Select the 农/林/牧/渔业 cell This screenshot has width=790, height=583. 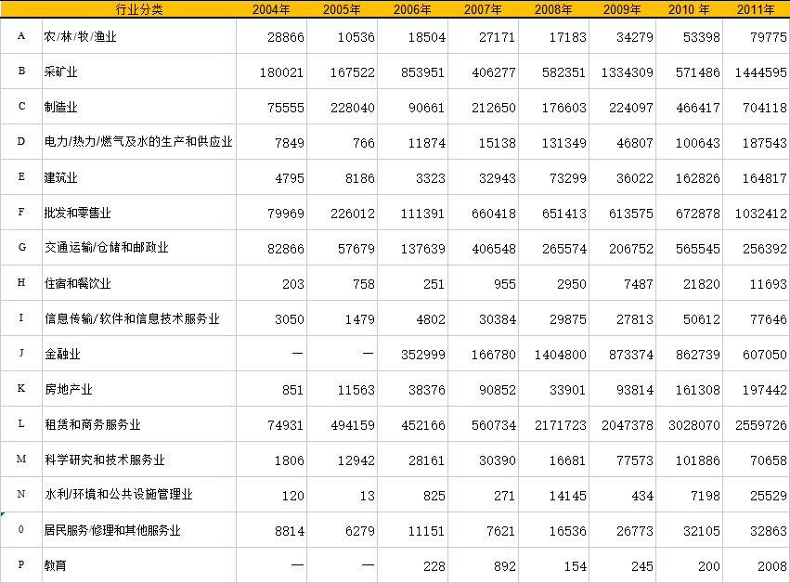139,36
